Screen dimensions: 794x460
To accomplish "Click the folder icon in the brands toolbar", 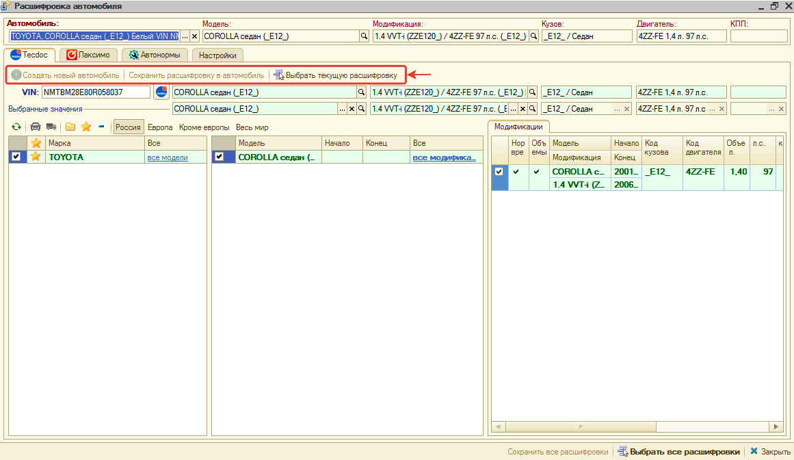I will [x=70, y=127].
